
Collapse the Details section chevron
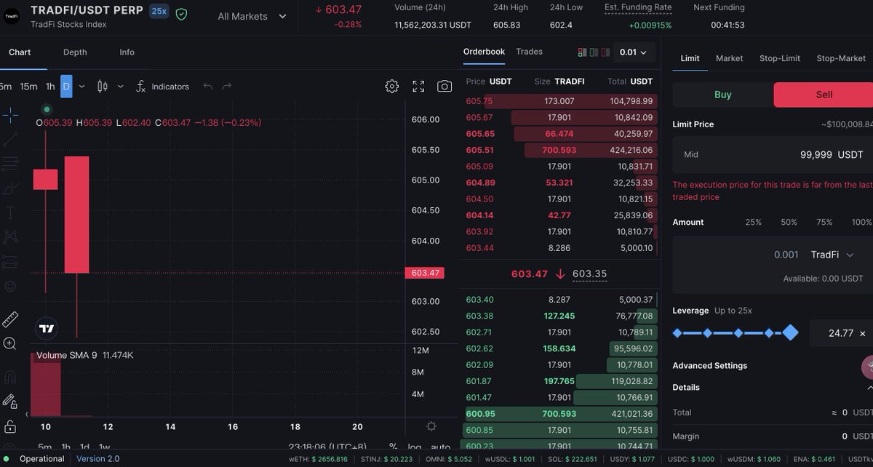coord(869,388)
